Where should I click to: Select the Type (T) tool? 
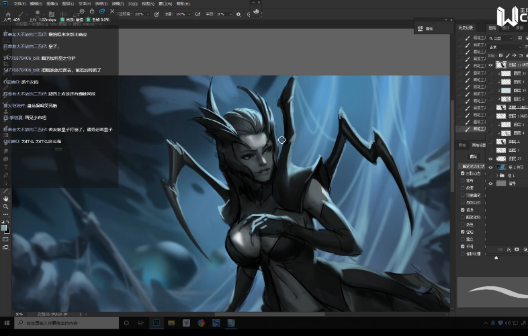(x=6, y=167)
